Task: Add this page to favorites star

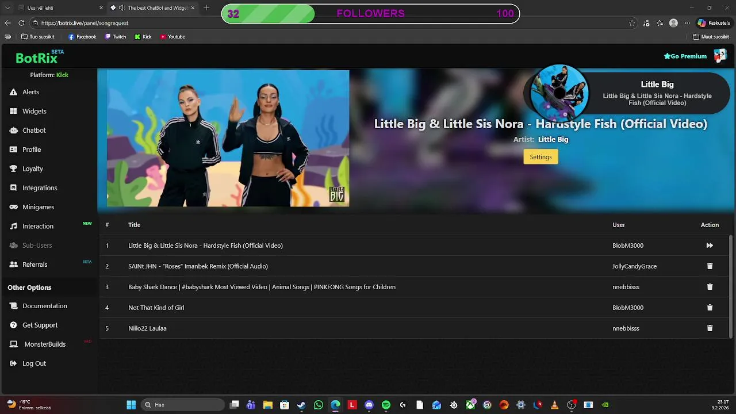Action: coord(632,23)
